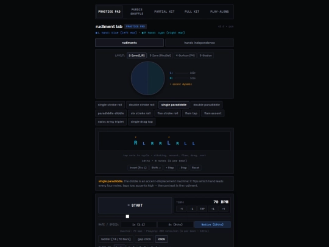The image size is (329, 247).
Task: Select the six stroke roll rudiment
Action: click(x=141, y=113)
